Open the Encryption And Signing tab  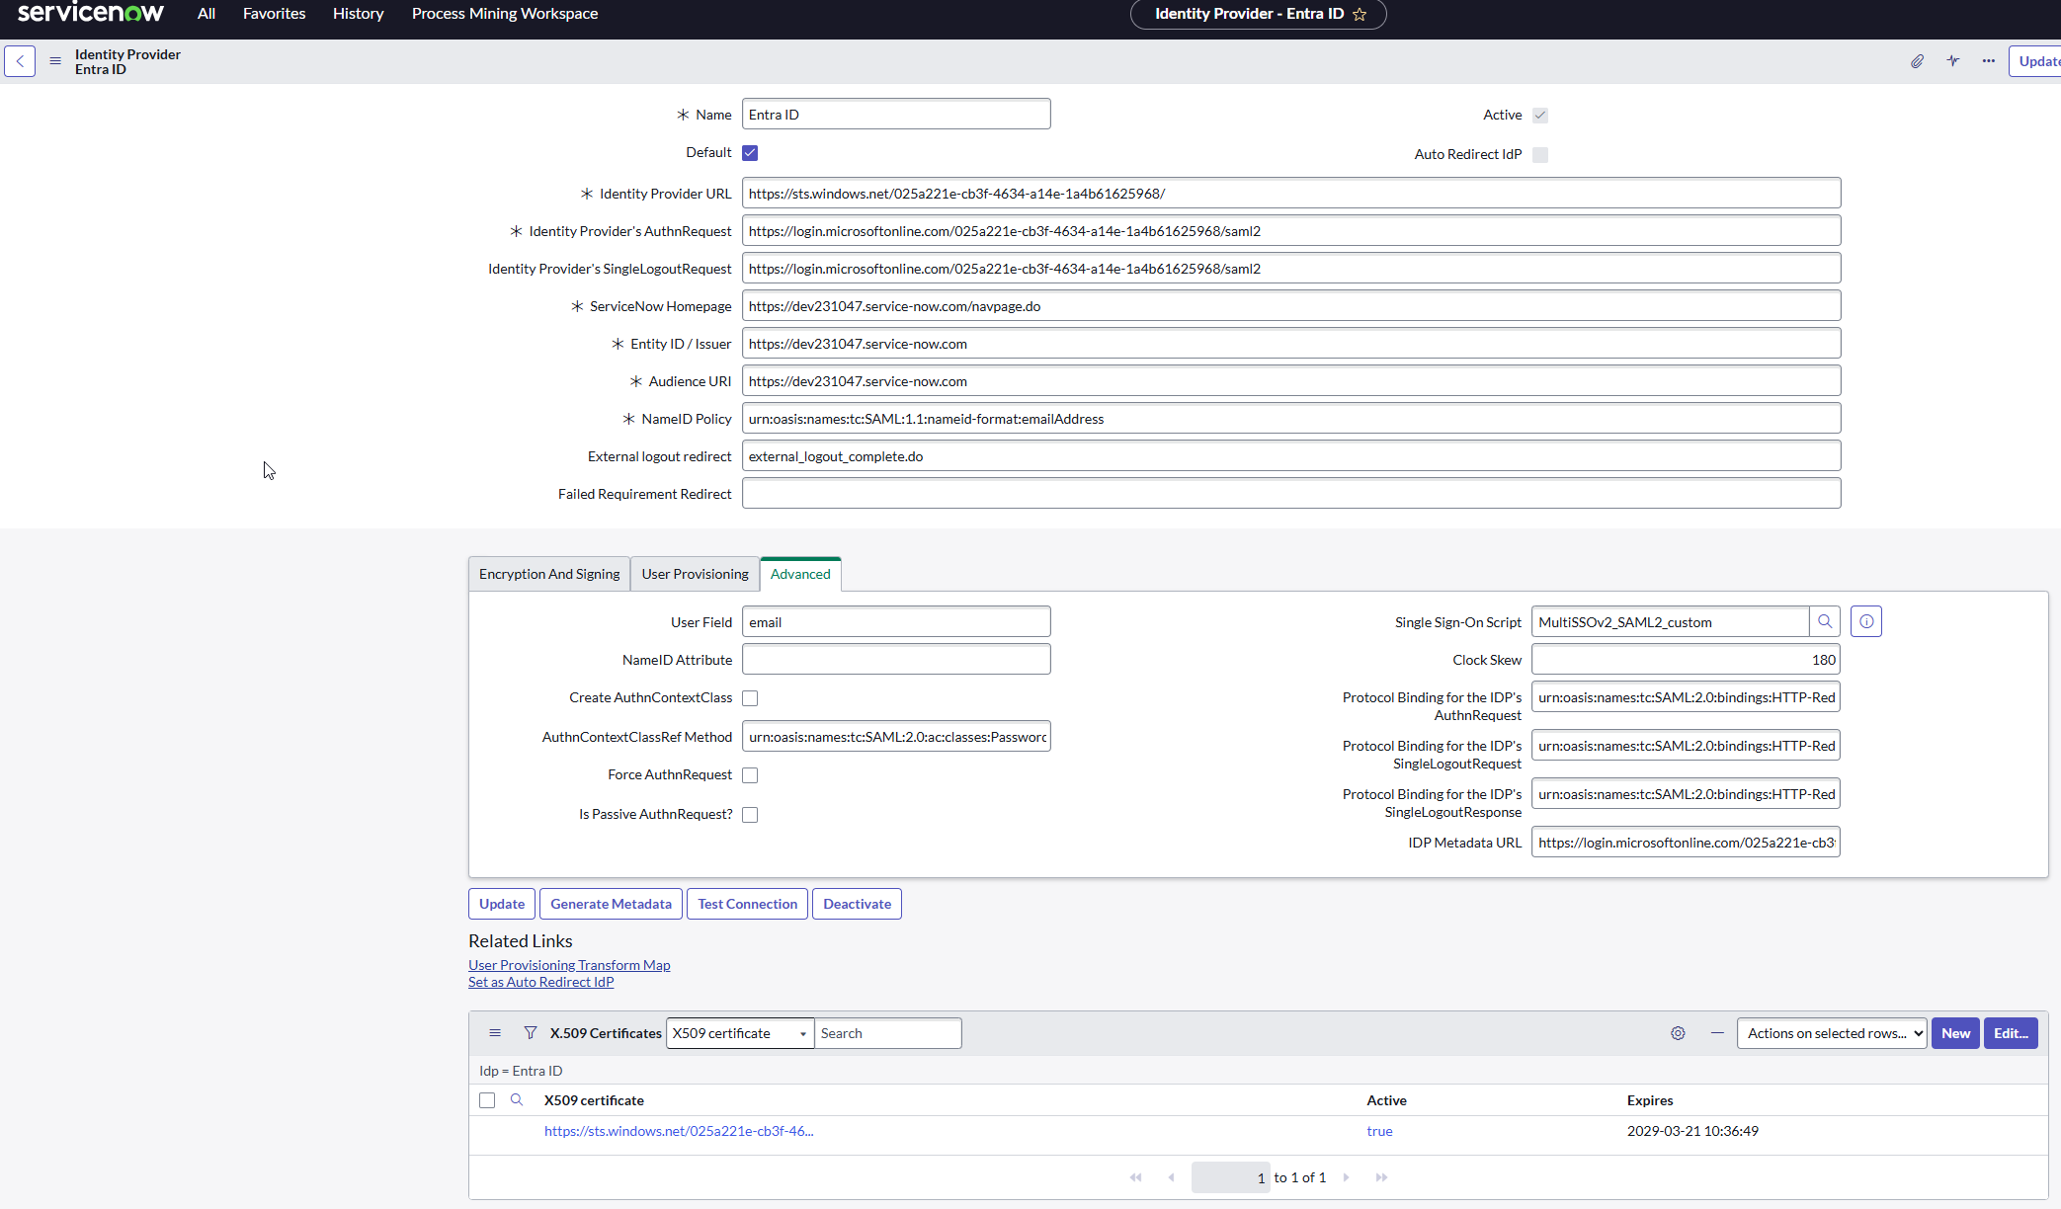click(x=548, y=574)
